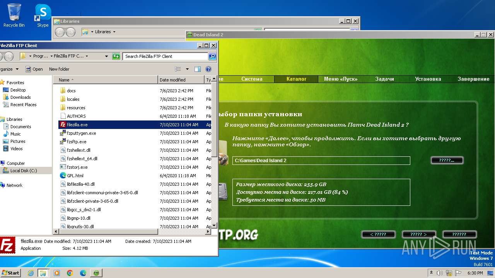Change view with the view mode icon
This screenshot has height=278, width=495.
pyautogui.click(x=178, y=69)
